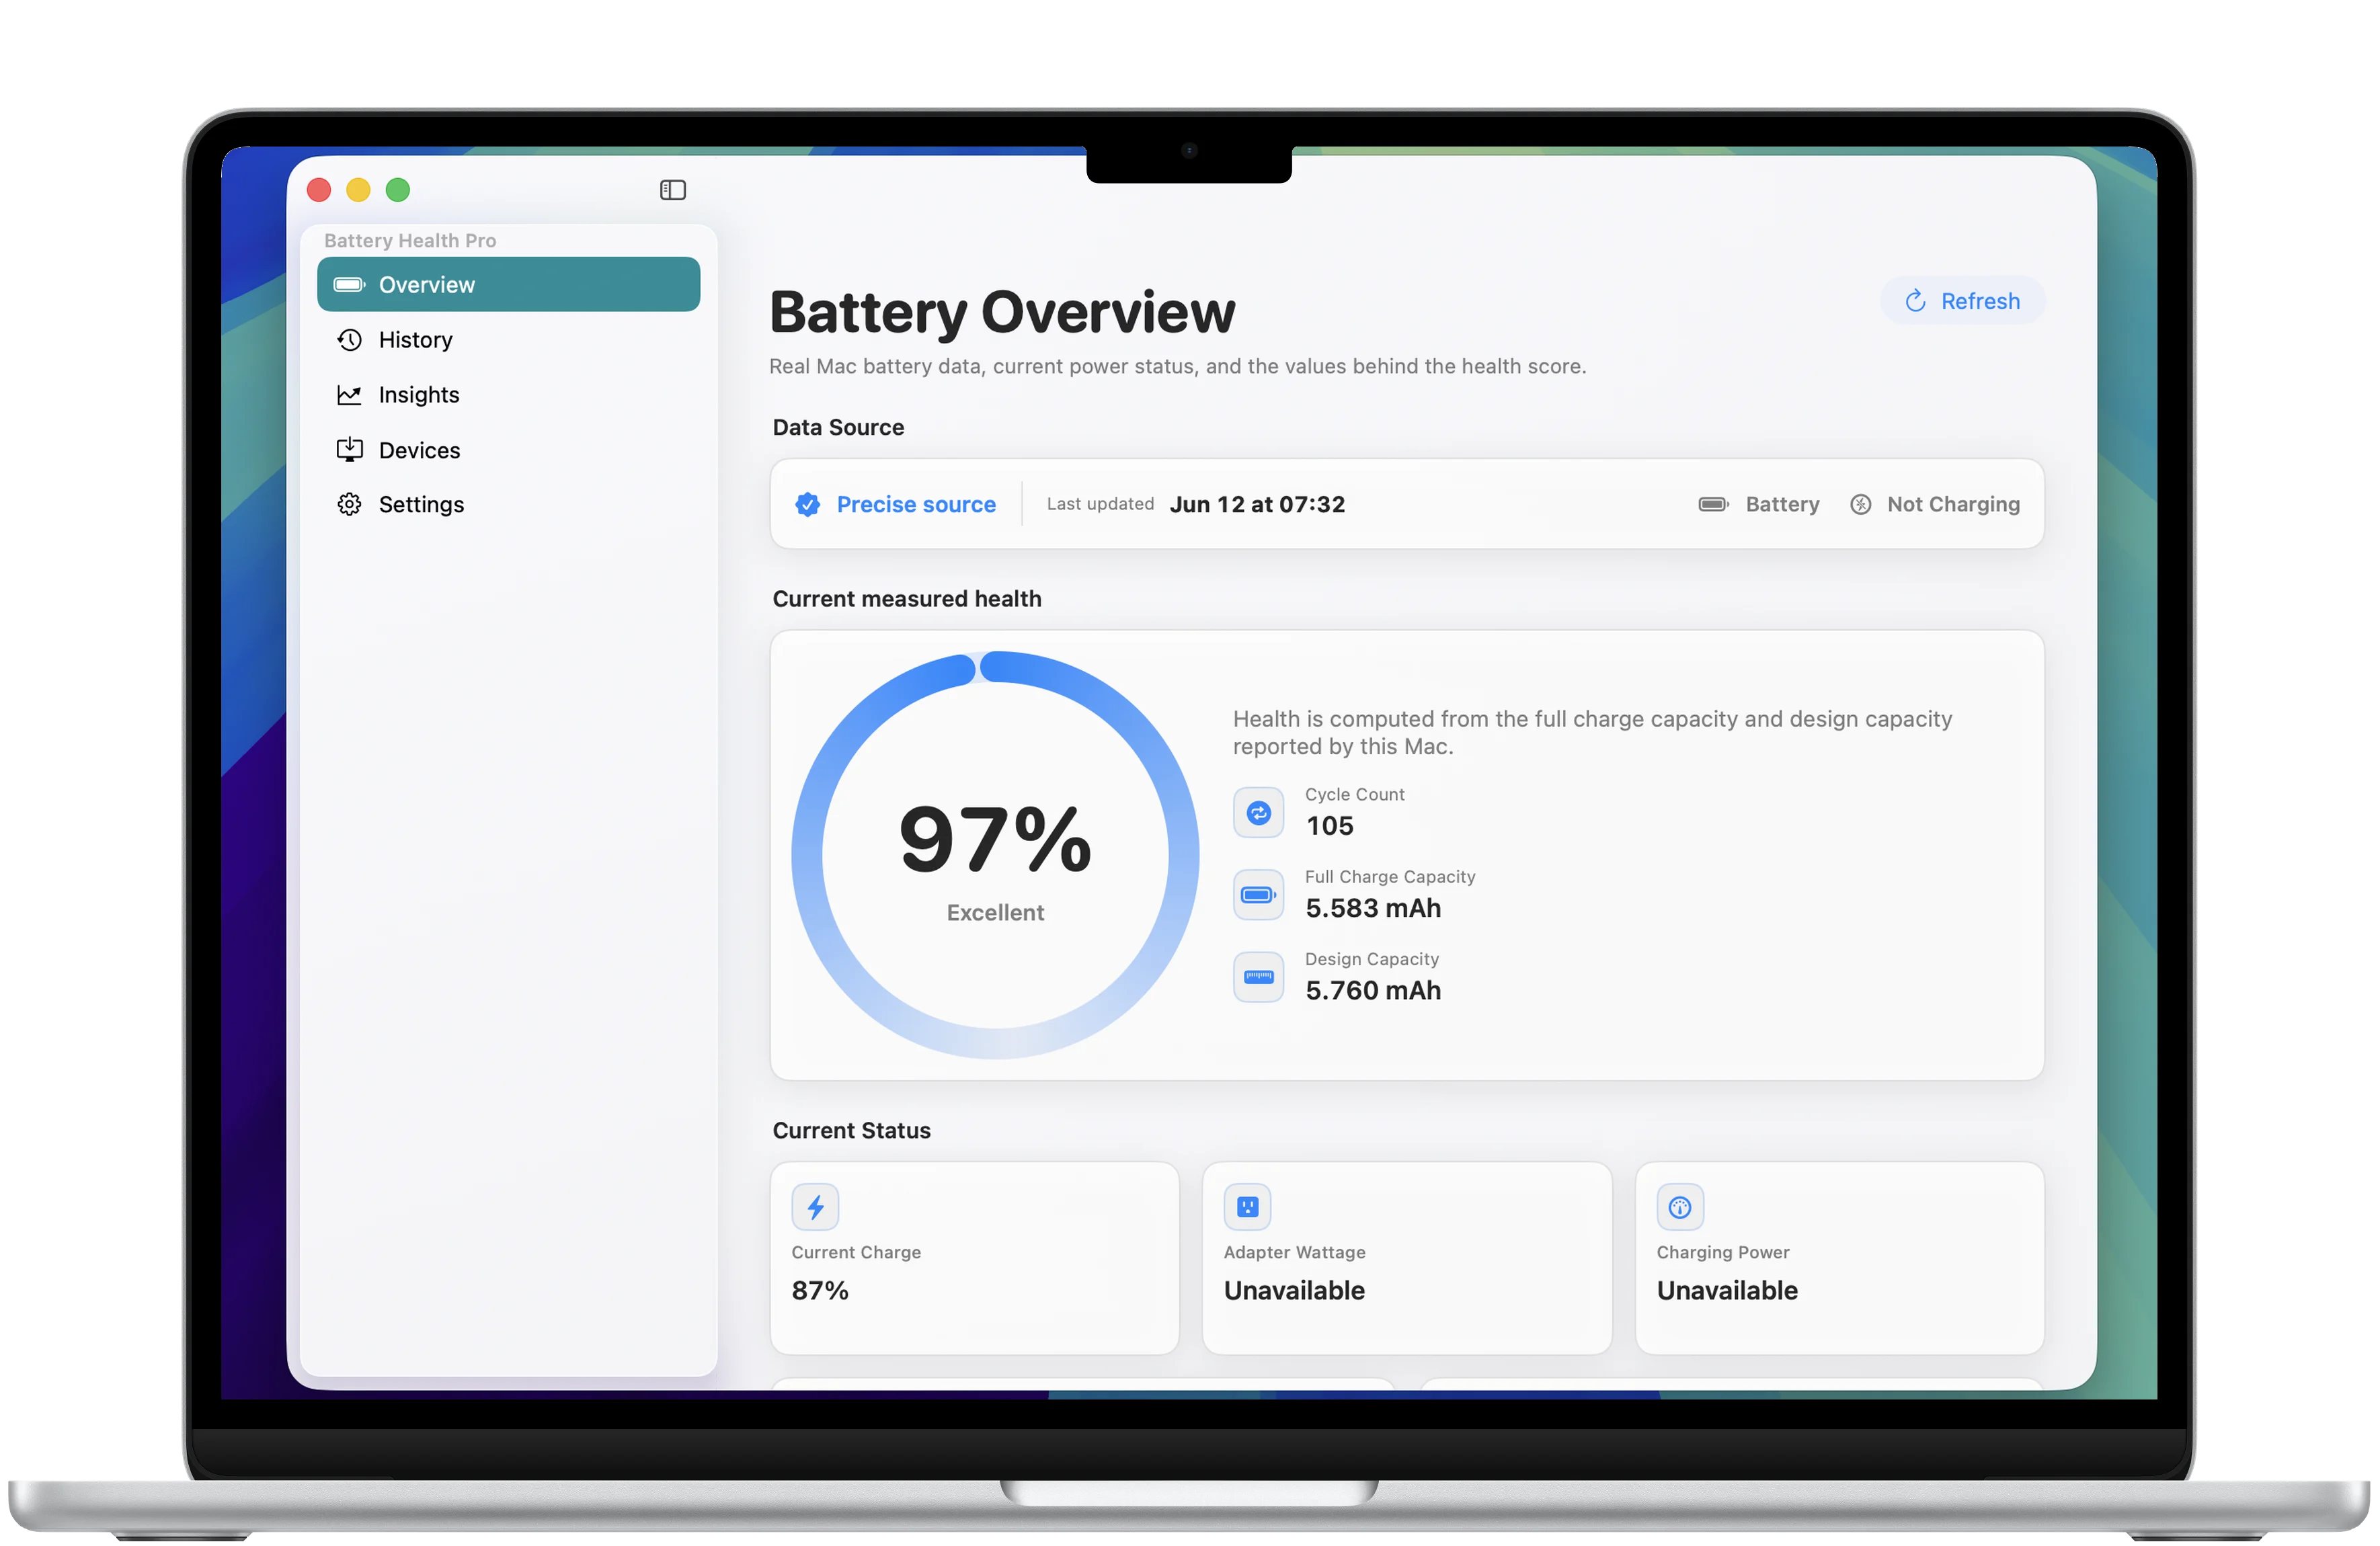
Task: Click the Charging Power gauge icon
Action: tap(1680, 1208)
